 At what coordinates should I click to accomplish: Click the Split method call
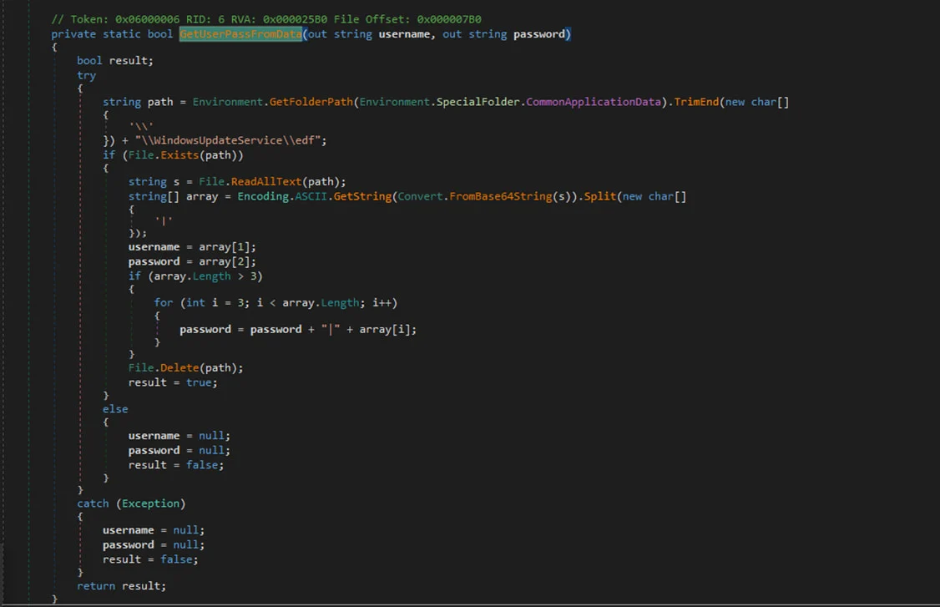599,196
